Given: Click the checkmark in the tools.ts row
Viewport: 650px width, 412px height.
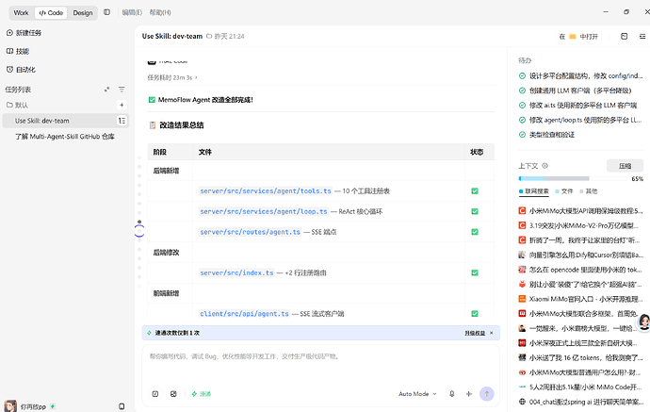Looking at the screenshot, I should [475, 190].
